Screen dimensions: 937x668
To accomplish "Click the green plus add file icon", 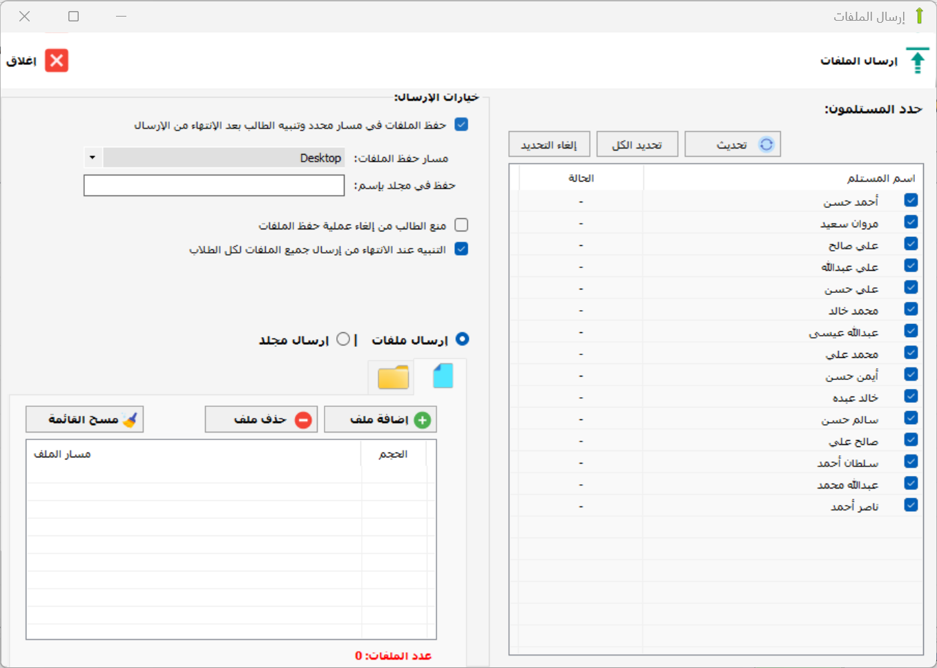I will click(423, 420).
